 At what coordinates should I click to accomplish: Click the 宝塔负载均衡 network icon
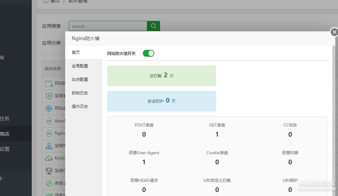[49, 146]
